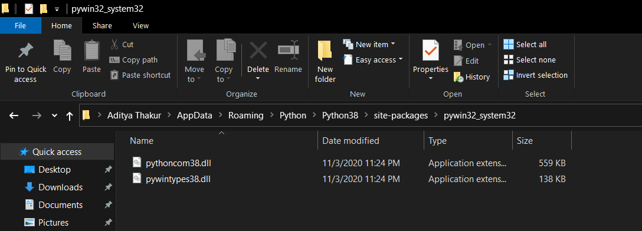Image resolution: width=642 pixels, height=231 pixels.
Task: Open Customize Quick Access Toolbar dropdown
Action: (x=57, y=9)
